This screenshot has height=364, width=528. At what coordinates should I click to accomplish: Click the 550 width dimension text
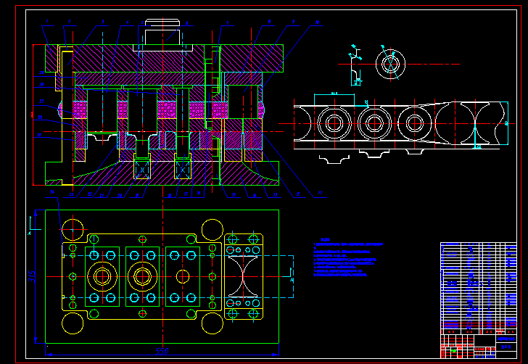162,352
